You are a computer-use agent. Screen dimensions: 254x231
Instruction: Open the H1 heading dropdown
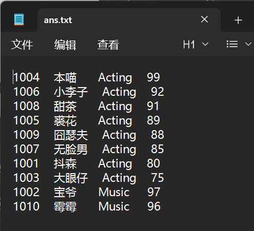tap(196, 45)
